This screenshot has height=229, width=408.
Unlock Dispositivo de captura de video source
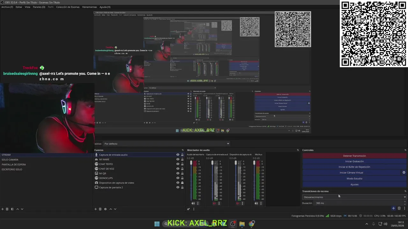click(182, 183)
